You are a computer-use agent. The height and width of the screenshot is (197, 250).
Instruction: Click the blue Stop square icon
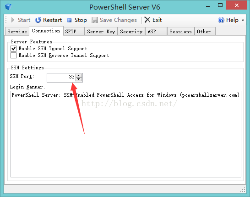[x=69, y=21]
